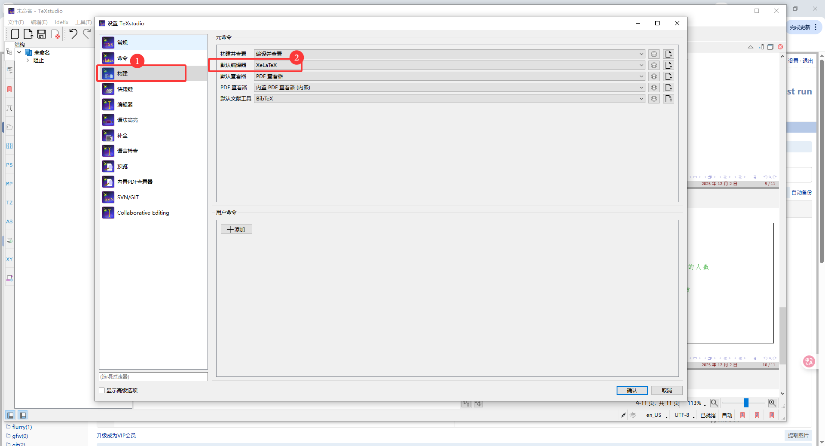This screenshot has width=825, height=446.
Task: Click Redo arrow in TeXstudio toolbar
Action: click(87, 34)
